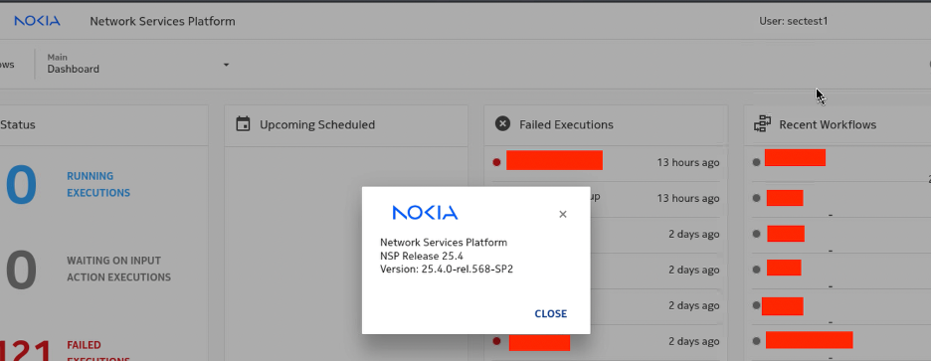Viewport: 931px width, 362px height.
Task: Click the Upcoming Scheduled calendar icon
Action: click(x=243, y=124)
